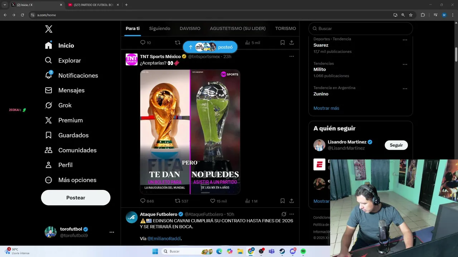Screen dimensions: 458x257
Task: Open Spotify from the taskbar
Action: tap(303, 252)
